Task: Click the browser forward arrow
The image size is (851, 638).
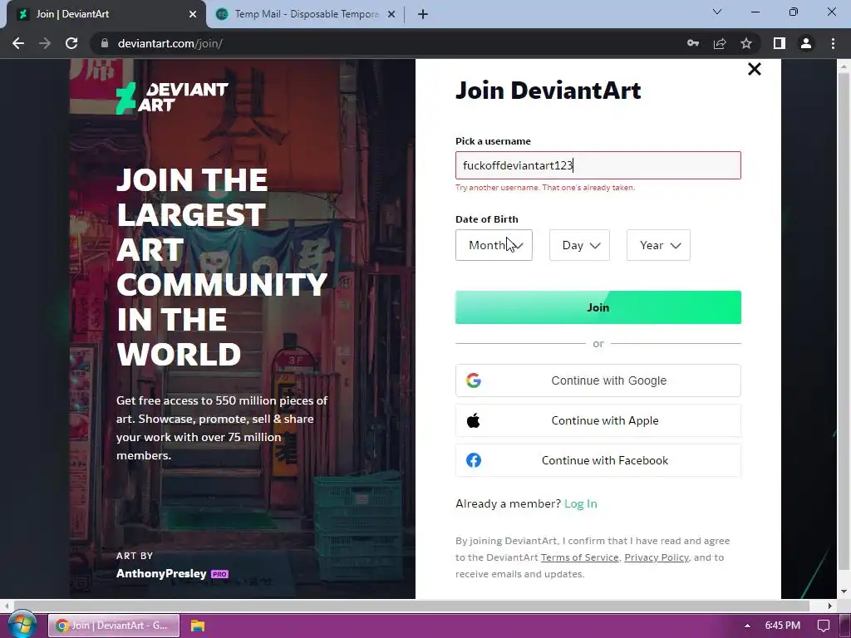Action: (x=45, y=43)
